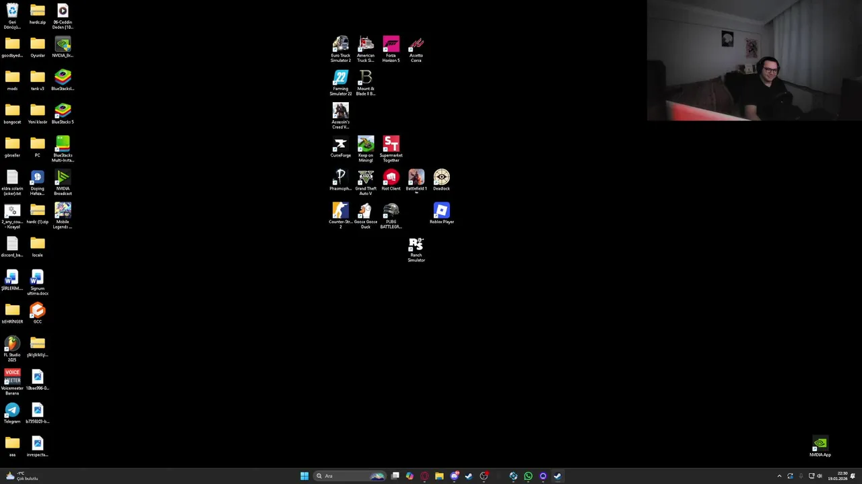This screenshot has height=484, width=862.
Task: Show hidden system tray icons
Action: (779, 476)
